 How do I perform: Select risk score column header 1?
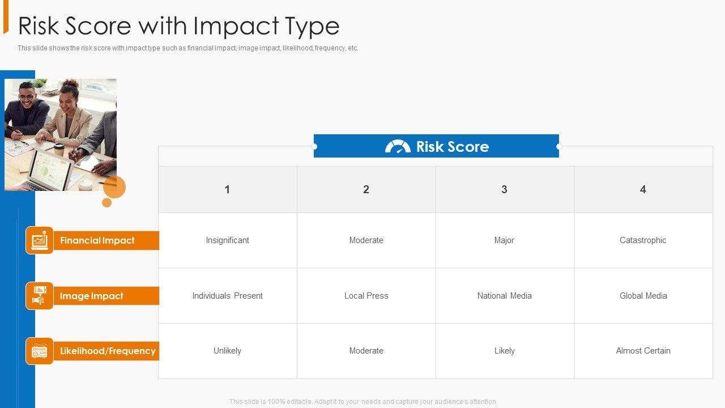coord(227,189)
